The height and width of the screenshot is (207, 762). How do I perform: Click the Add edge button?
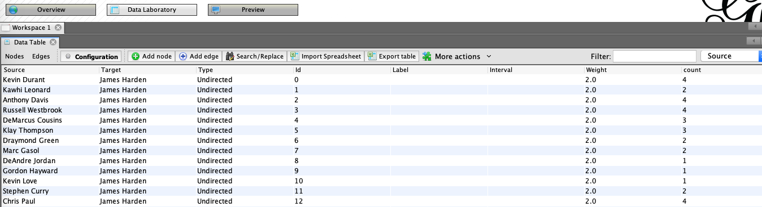[198, 56]
